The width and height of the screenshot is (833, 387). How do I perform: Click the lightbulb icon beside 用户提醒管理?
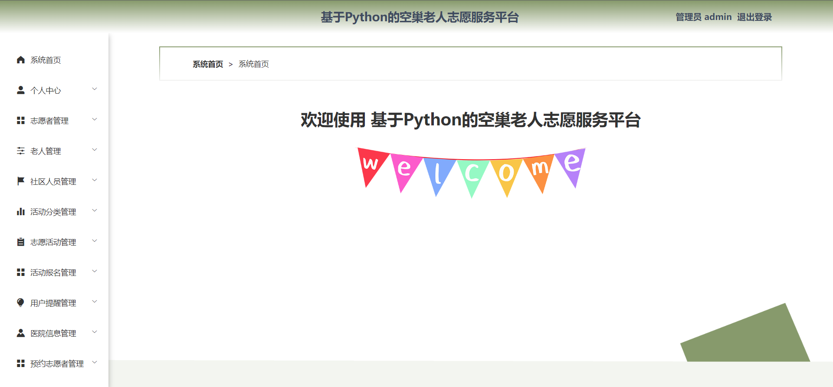click(x=21, y=302)
